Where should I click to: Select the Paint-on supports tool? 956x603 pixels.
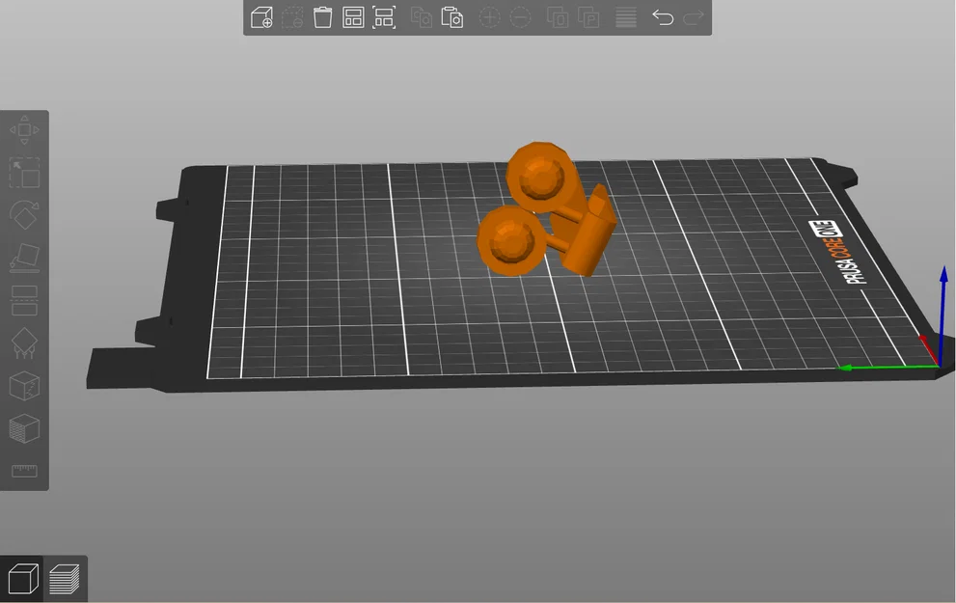[24, 343]
